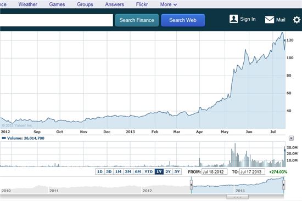
Task: Click the horizontal timeline scrollbar thumb
Action: tap(237, 197)
